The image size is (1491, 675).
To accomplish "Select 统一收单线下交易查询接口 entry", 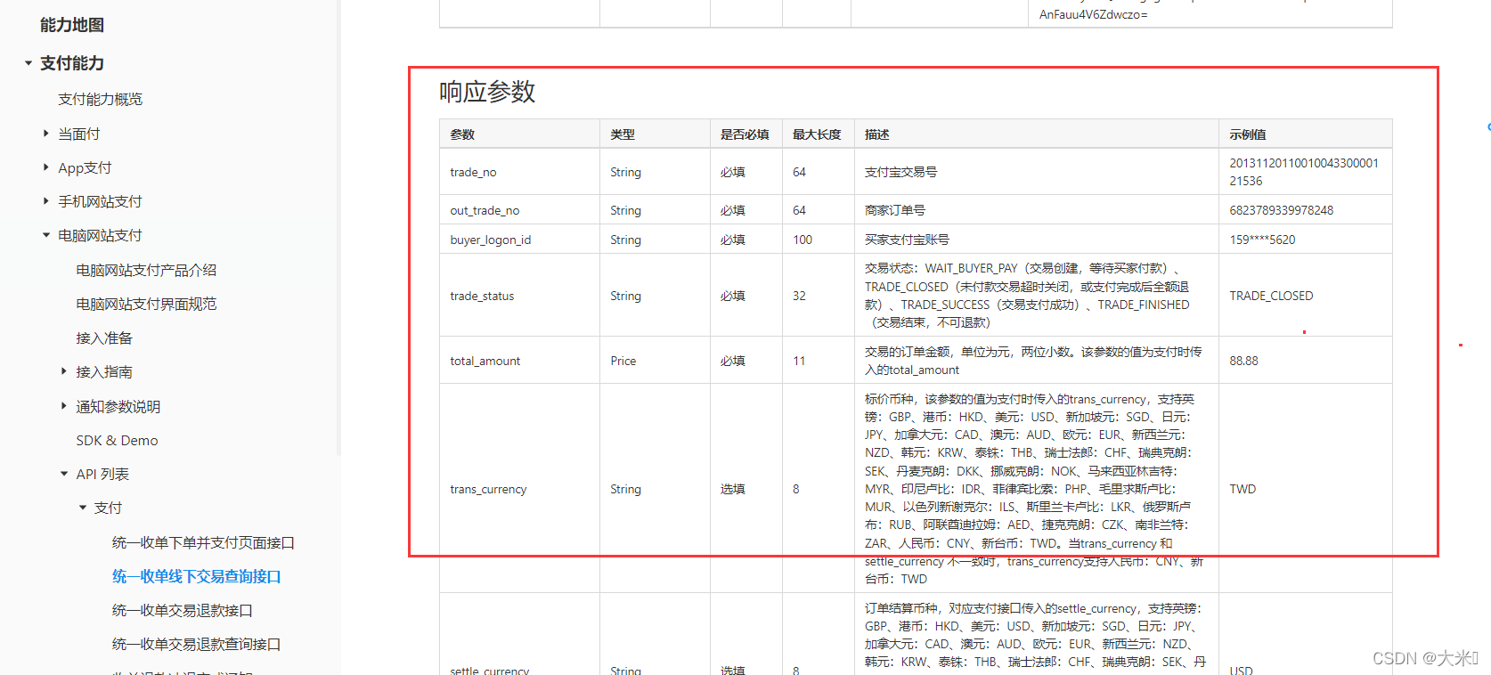I will tap(197, 576).
